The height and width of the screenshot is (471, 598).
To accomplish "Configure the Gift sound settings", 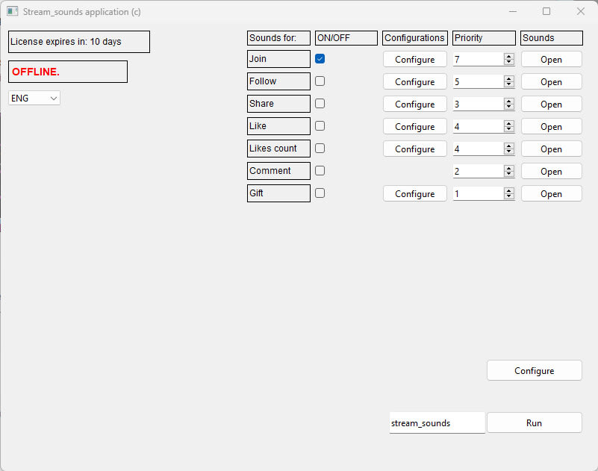I will click(x=414, y=194).
